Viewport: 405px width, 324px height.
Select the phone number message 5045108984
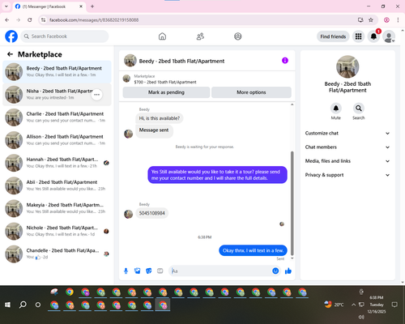(152, 213)
